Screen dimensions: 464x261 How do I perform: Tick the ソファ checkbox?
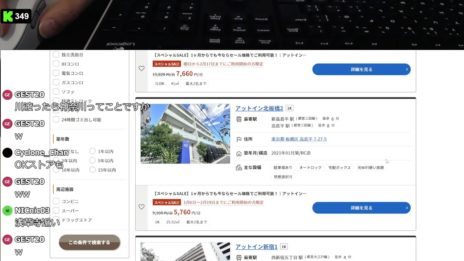point(56,92)
